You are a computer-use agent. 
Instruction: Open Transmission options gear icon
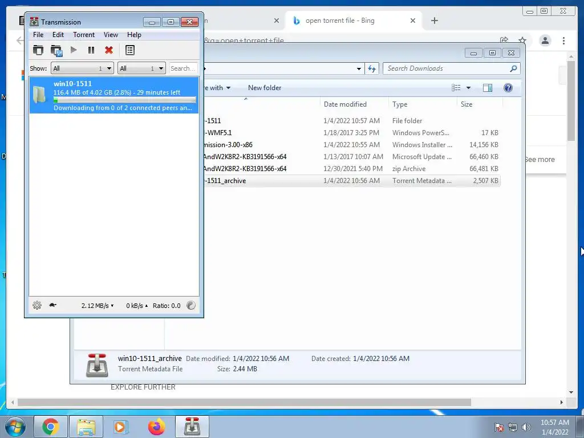[x=37, y=306]
